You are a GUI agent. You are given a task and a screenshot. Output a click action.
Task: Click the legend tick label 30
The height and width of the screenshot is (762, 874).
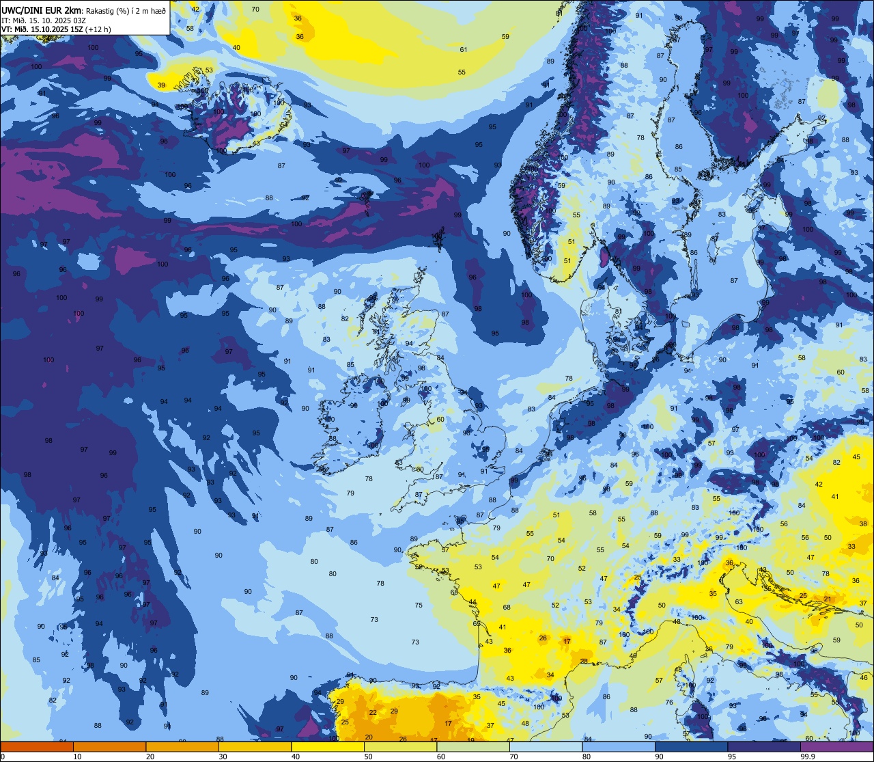(223, 757)
